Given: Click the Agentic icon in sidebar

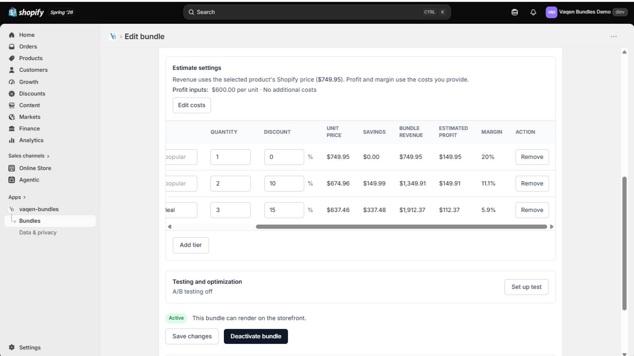Looking at the screenshot, I should point(12,180).
